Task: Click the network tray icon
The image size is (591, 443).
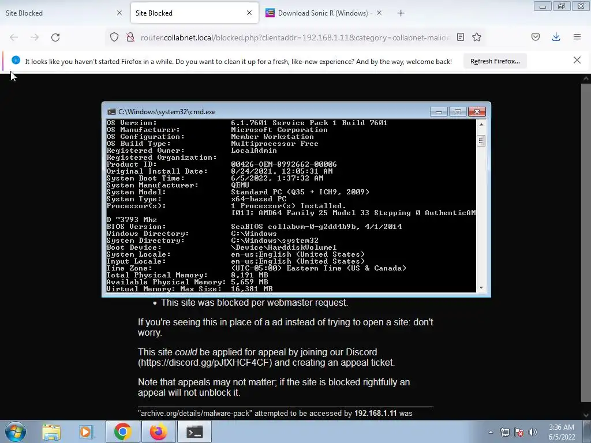Action: (x=504, y=432)
